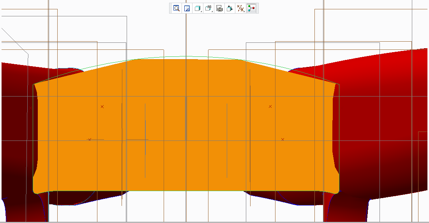Click the cube with arrows view icon

tap(230, 9)
